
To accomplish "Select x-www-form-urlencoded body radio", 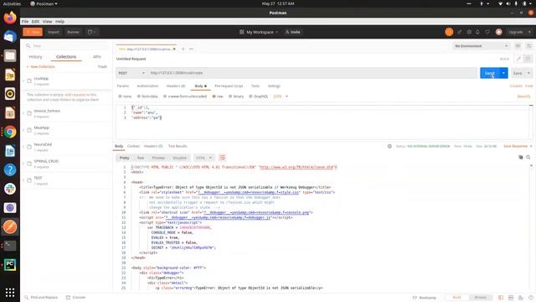I will coord(165,96).
